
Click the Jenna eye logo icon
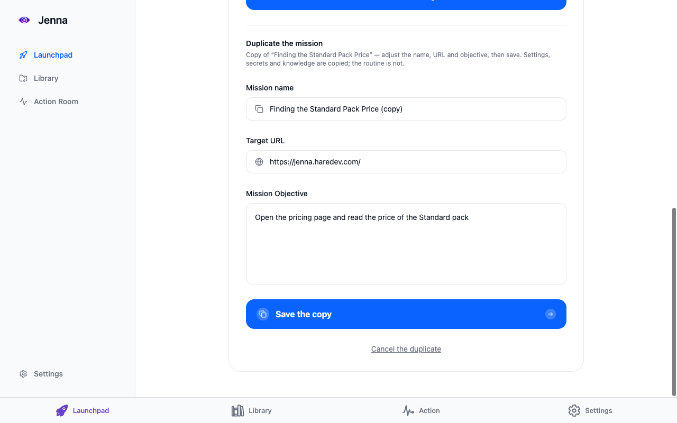coord(24,20)
